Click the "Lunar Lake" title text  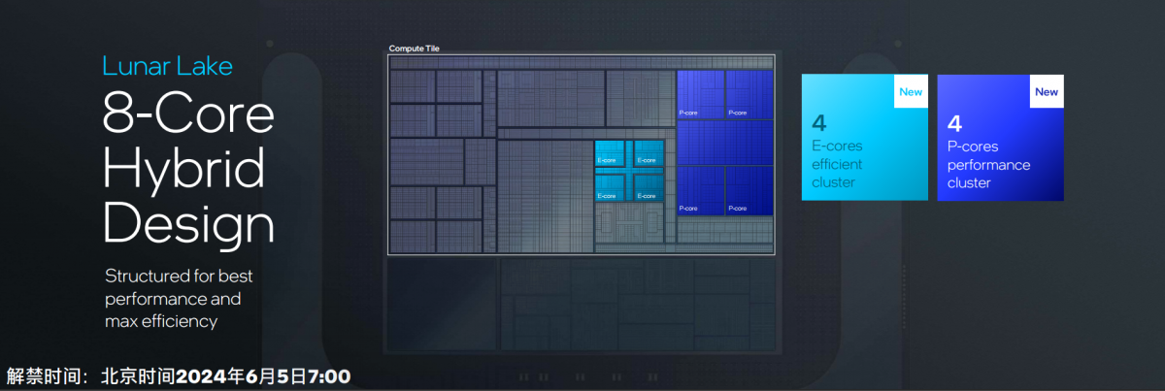pos(168,67)
